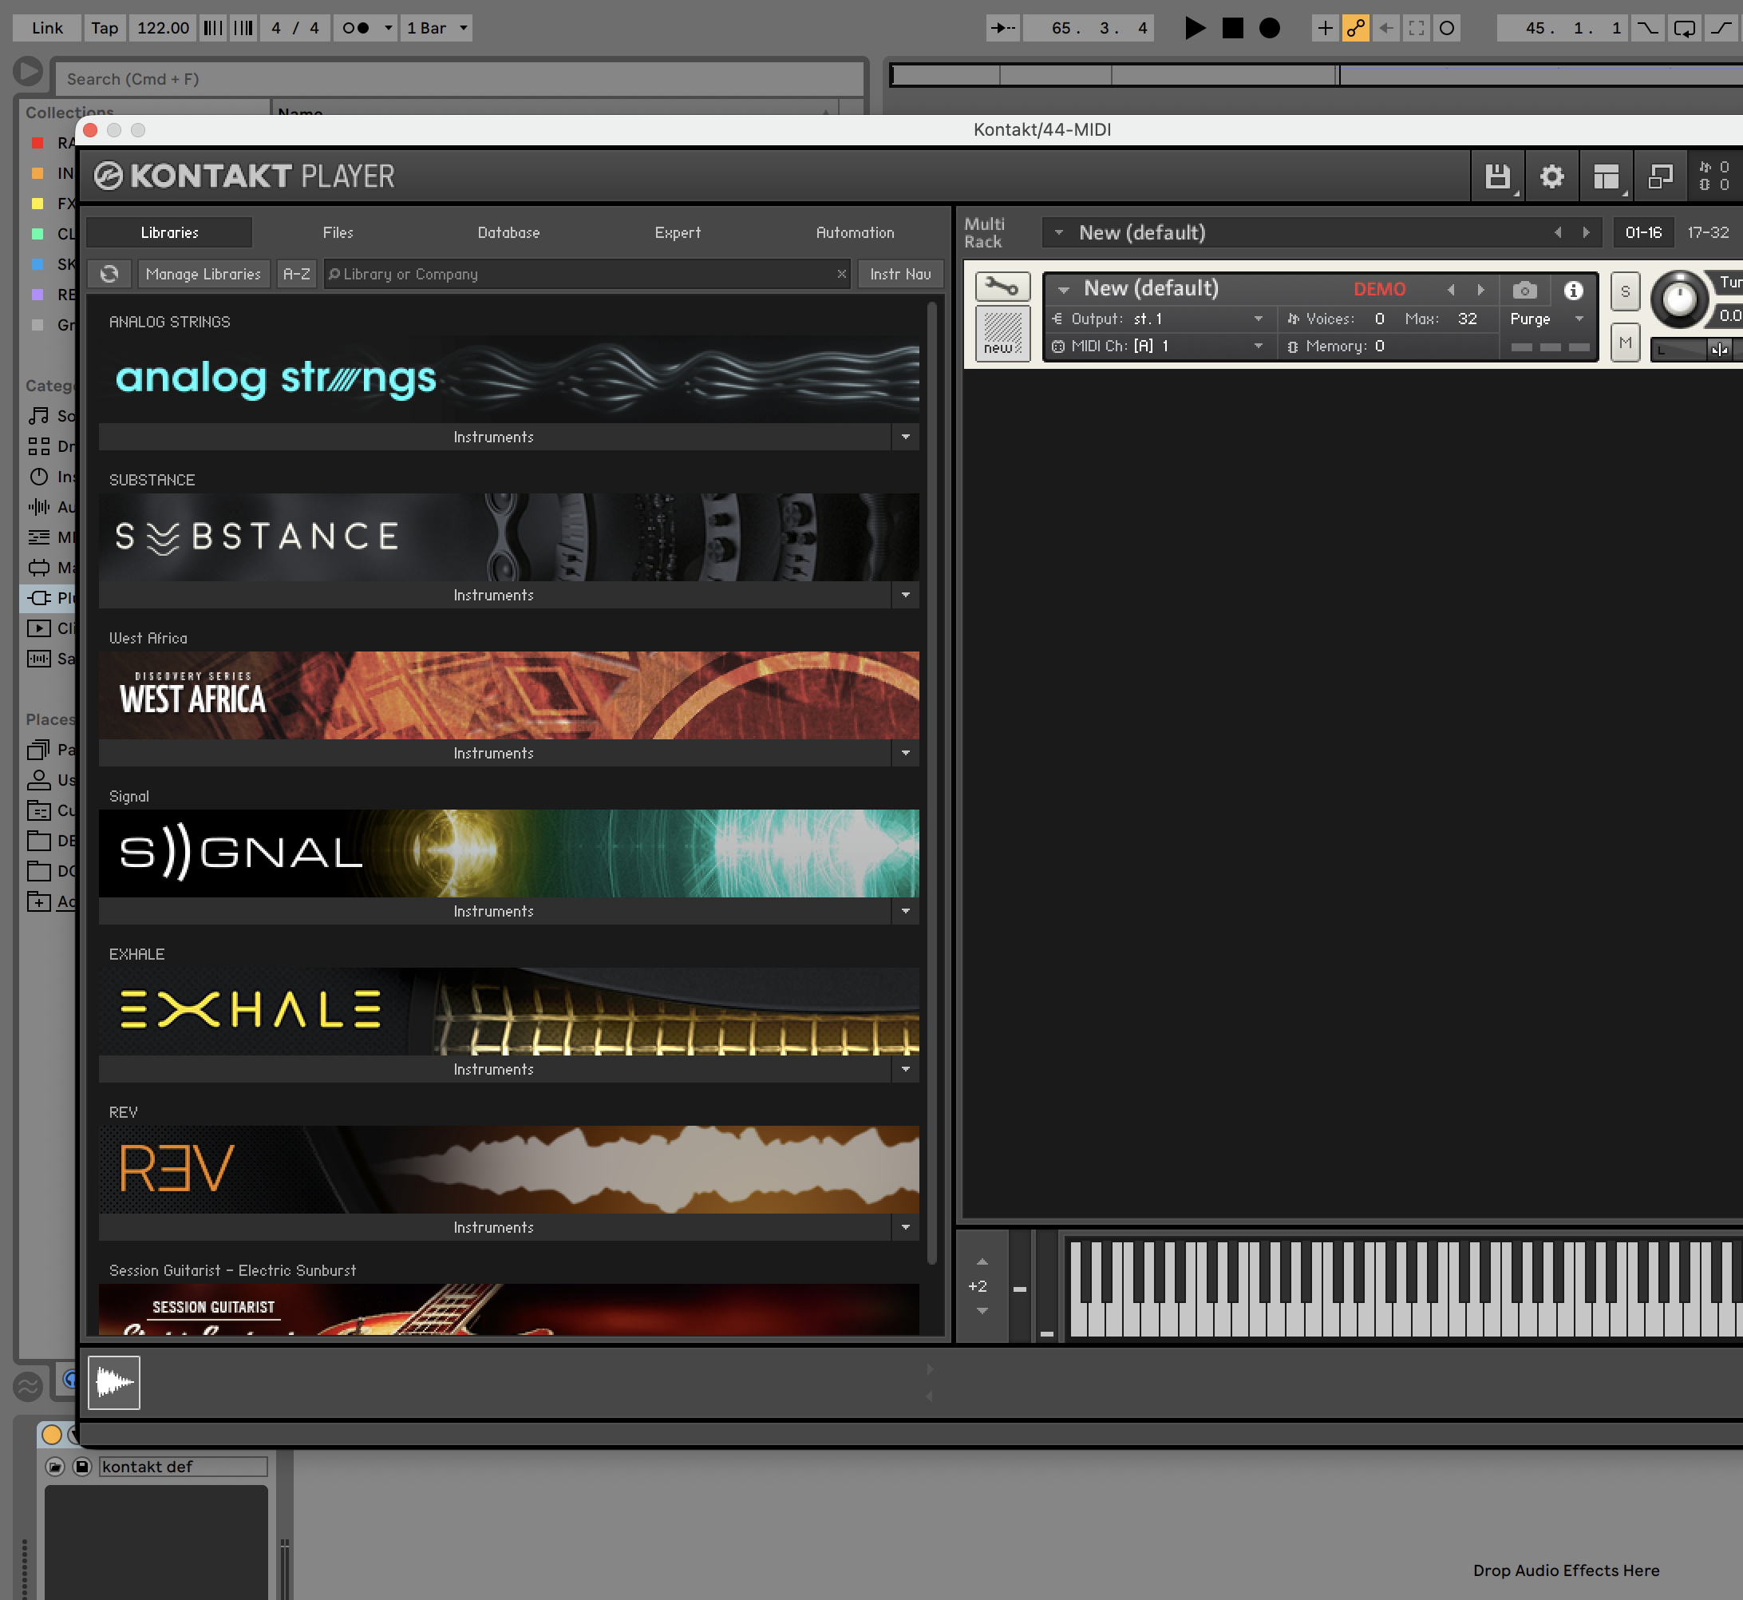Switch to Database tab
The width and height of the screenshot is (1743, 1600).
pyautogui.click(x=509, y=232)
